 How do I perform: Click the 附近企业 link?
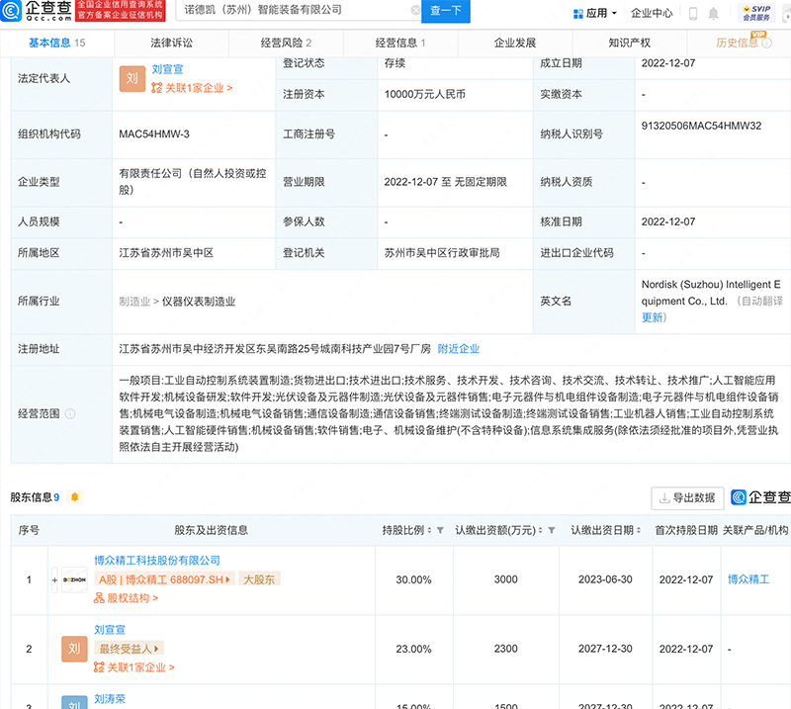[458, 349]
